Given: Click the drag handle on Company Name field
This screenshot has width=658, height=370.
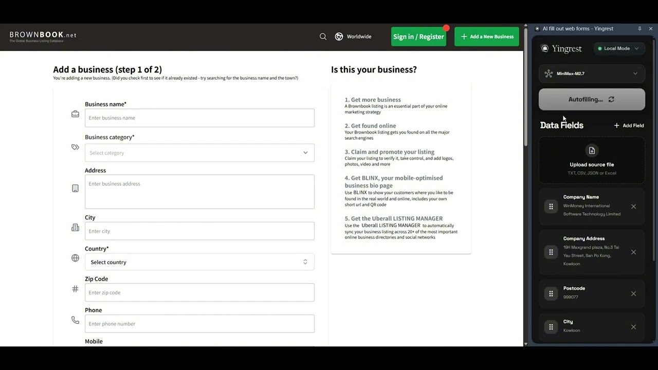Looking at the screenshot, I should click(551, 206).
